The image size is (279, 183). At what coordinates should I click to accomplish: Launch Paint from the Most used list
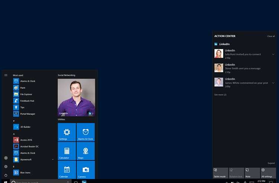pyautogui.click(x=19, y=88)
